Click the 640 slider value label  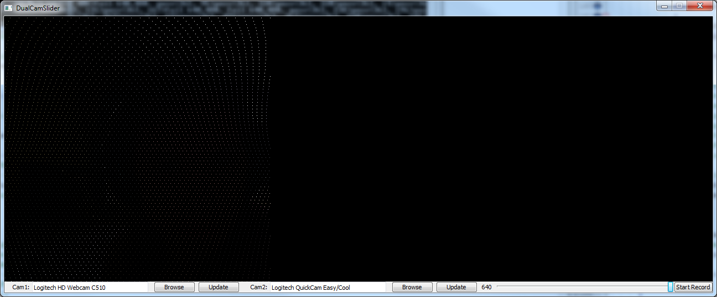pyautogui.click(x=486, y=287)
